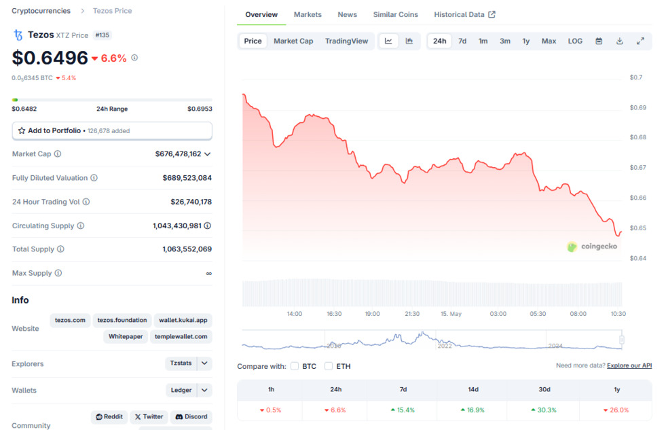Switch to the candlestick chart icon

(409, 41)
